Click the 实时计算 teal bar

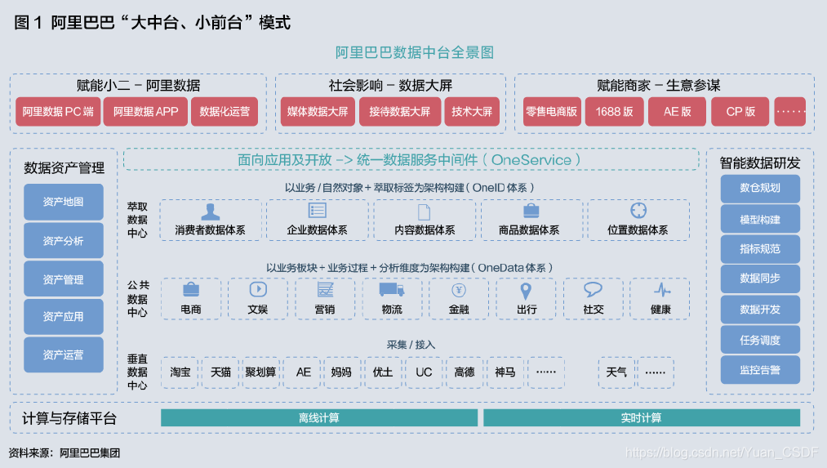click(x=642, y=418)
